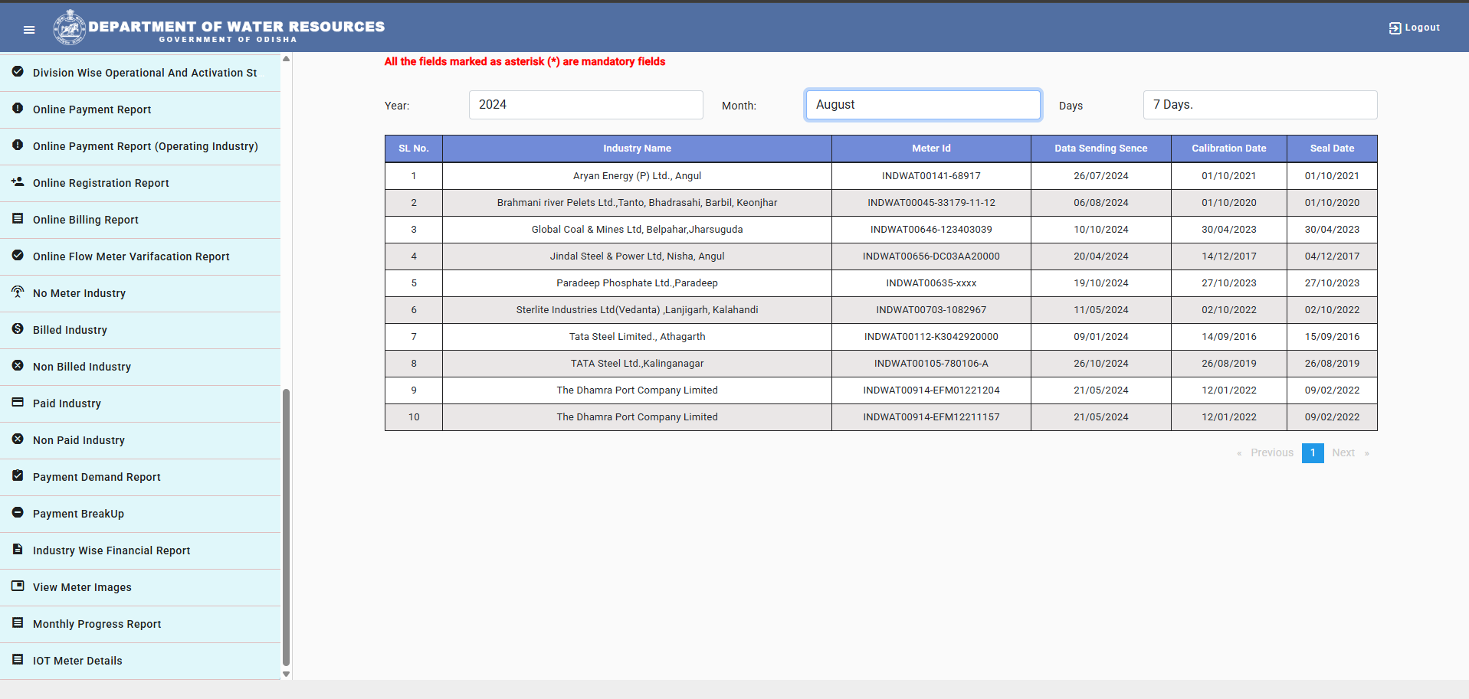Click the Billed Industry dollar icon

[x=18, y=328]
